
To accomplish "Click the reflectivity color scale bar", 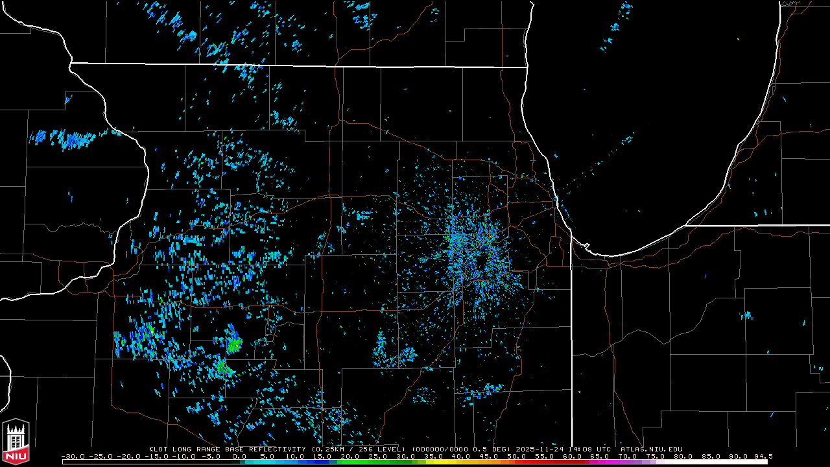I will [x=415, y=462].
